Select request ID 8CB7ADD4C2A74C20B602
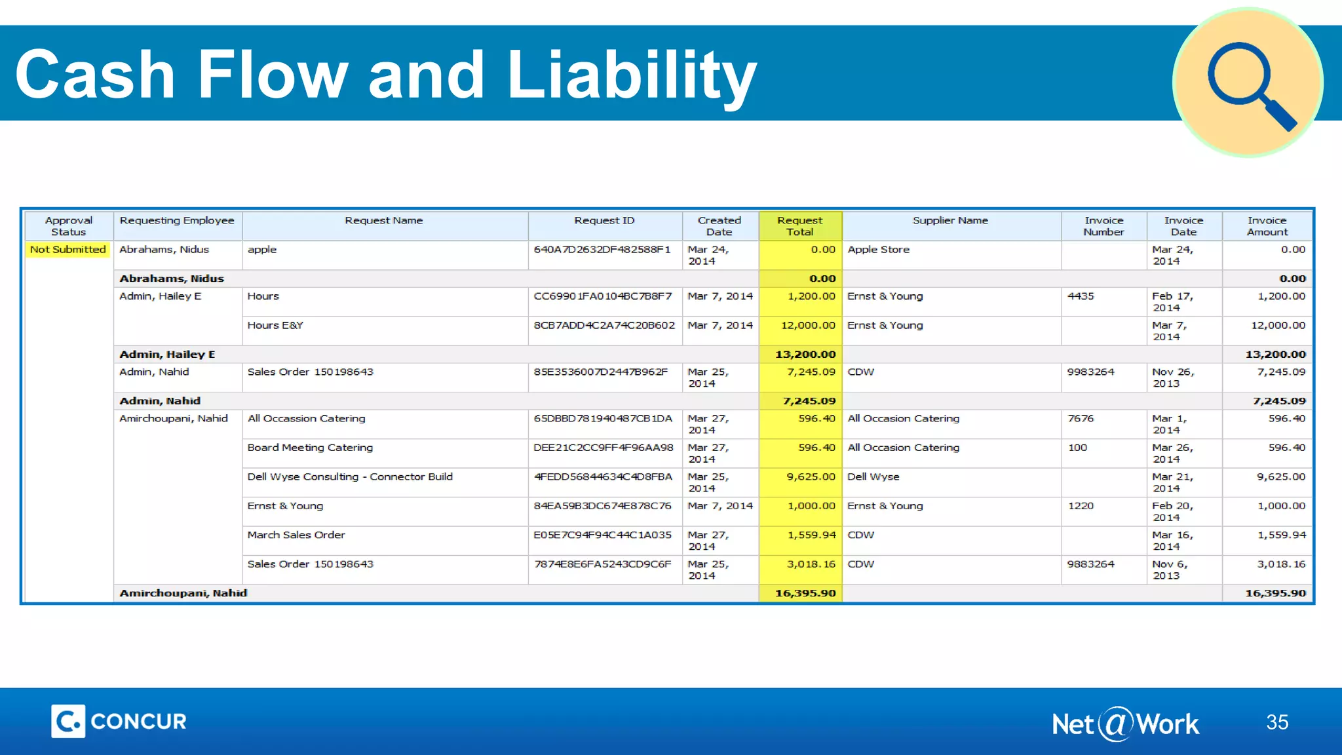Viewport: 1342px width, 755px height. pyautogui.click(x=604, y=325)
